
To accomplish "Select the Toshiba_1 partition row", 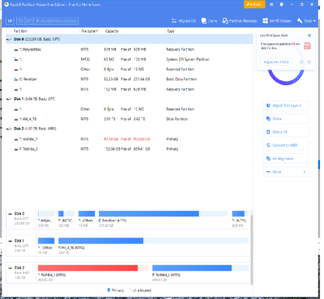I will pos(130,139).
